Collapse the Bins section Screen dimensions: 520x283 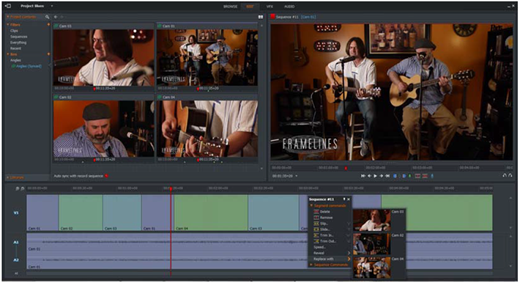(8, 54)
